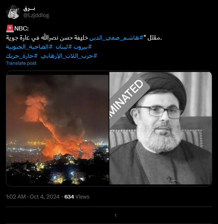Screen dimensions: 218x224
Task: Click the display name برق
Action: point(29,9)
